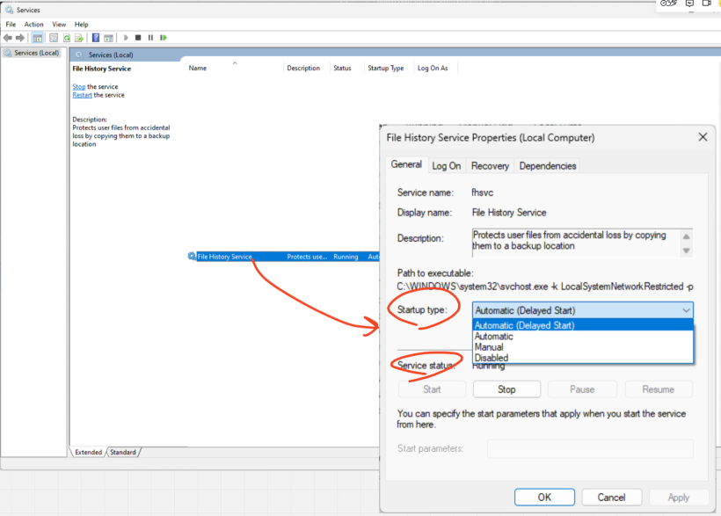
Task: Open Help via the toolbar question-mark icon
Action: [x=96, y=38]
